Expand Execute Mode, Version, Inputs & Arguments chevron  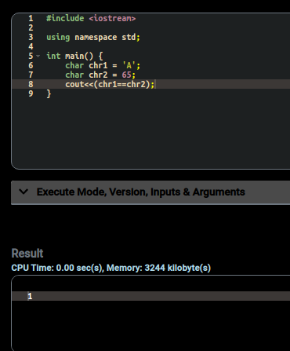pos(24,192)
